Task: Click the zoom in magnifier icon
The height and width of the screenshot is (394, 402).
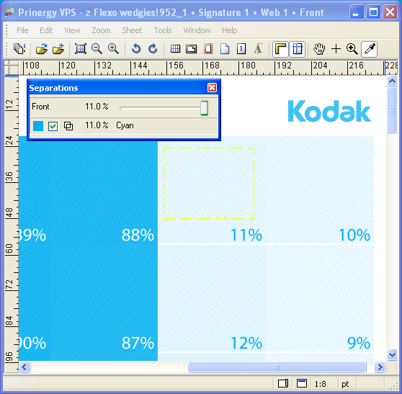Action: [x=113, y=49]
